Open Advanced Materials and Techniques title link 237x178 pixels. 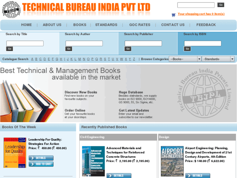coord(125,153)
